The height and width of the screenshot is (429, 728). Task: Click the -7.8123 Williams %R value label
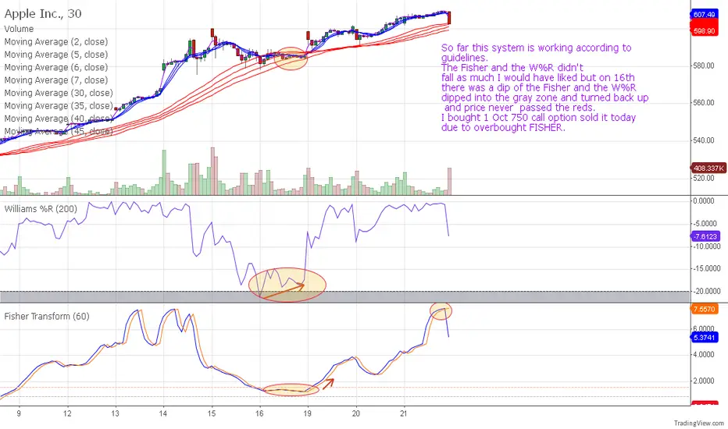[705, 236]
